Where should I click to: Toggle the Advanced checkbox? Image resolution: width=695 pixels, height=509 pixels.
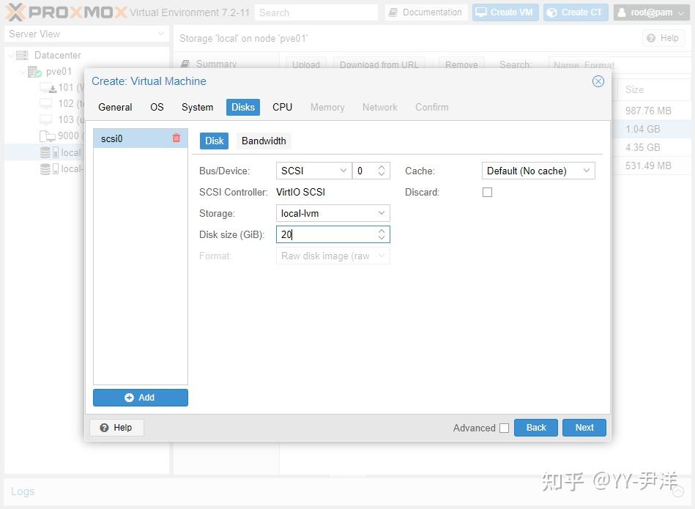[504, 428]
